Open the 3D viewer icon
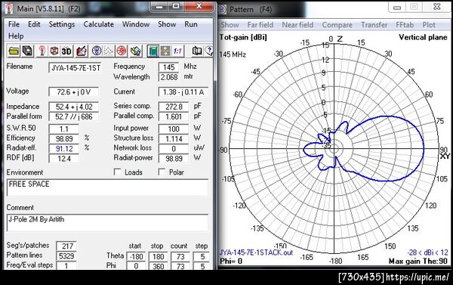The height and width of the screenshot is (285, 453). click(66, 51)
